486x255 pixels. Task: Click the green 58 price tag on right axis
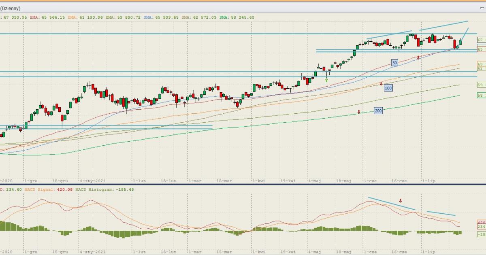click(x=481, y=95)
